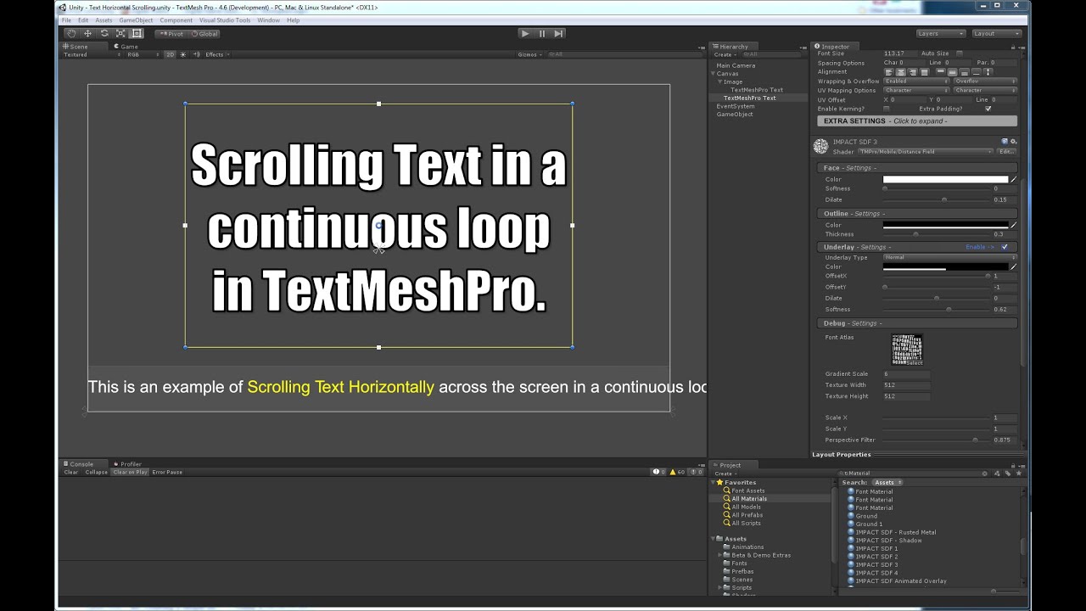Toggle Global handle rotation button
Image resolution: width=1086 pixels, height=611 pixels.
pyautogui.click(x=204, y=33)
